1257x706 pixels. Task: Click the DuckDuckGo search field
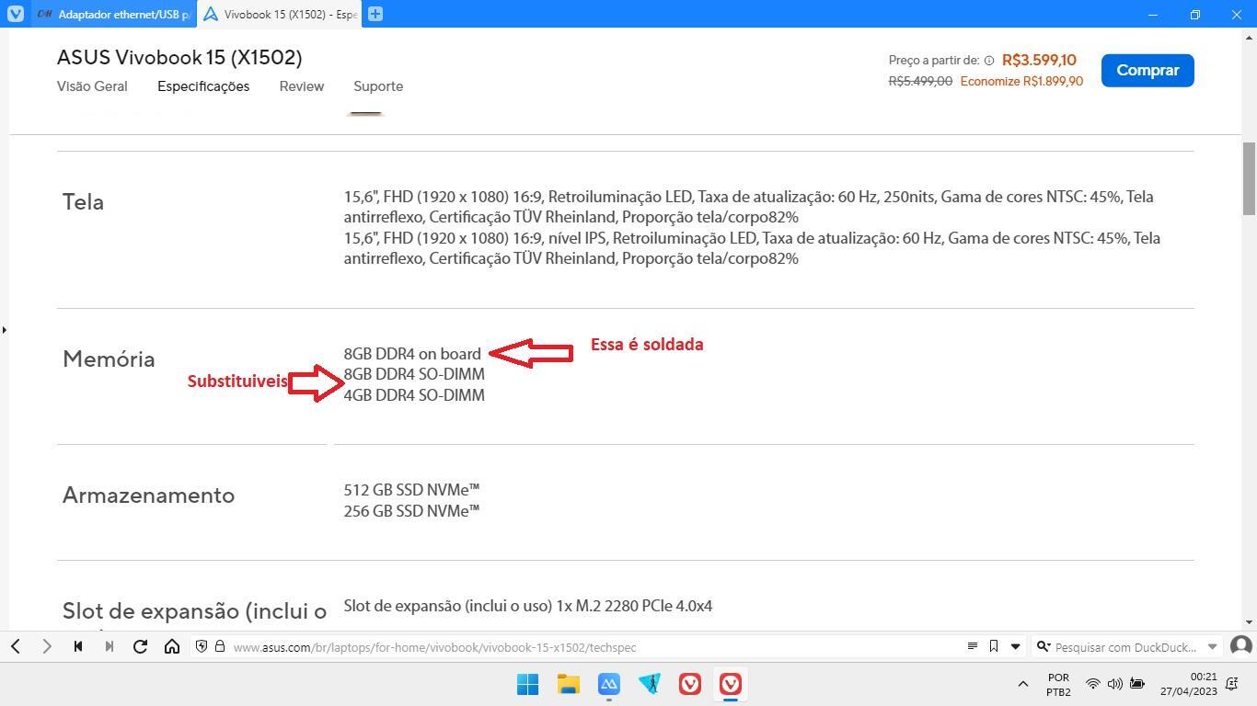click(1127, 647)
